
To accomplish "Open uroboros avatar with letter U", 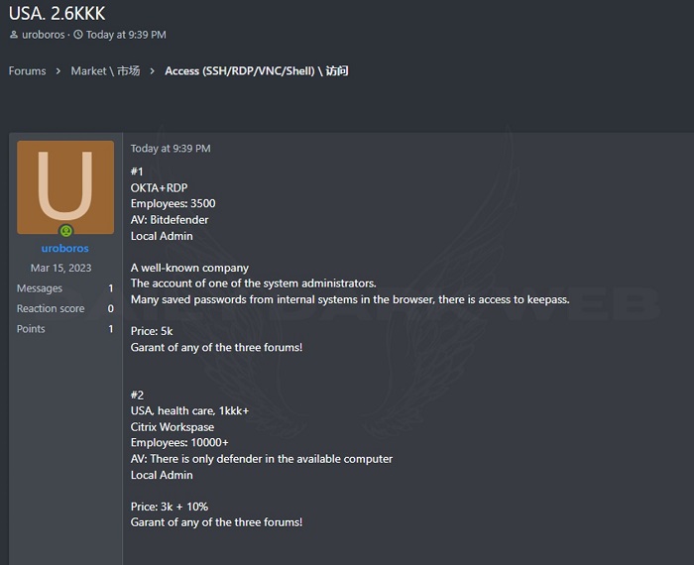I will [x=65, y=187].
